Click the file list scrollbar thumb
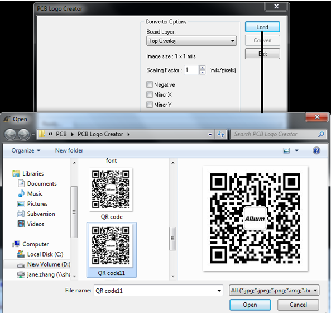This screenshot has height=313, width=331. click(172, 239)
